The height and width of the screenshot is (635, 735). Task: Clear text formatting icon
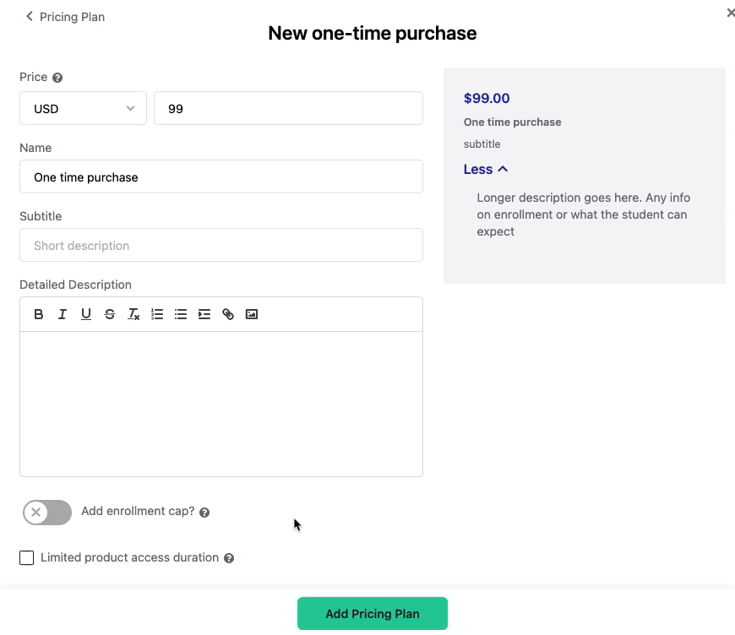click(133, 314)
